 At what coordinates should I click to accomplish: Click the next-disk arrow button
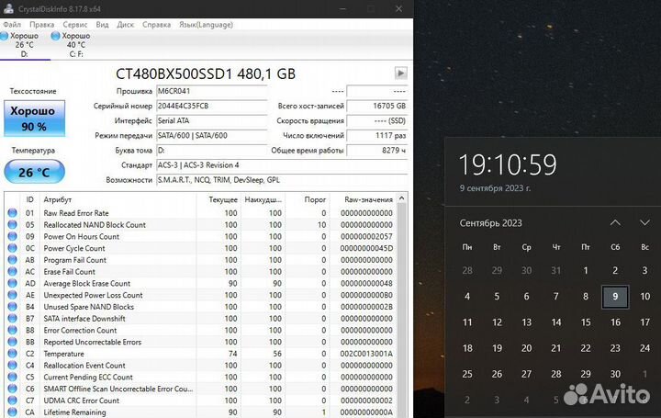point(400,73)
